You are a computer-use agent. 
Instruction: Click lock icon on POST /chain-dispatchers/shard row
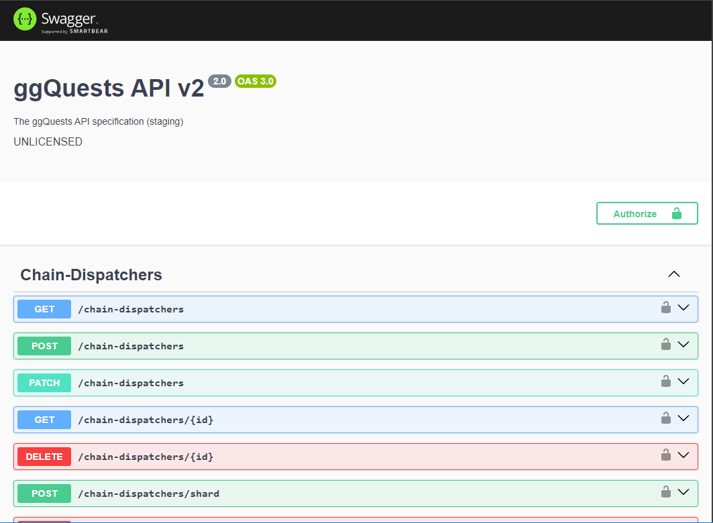pyautogui.click(x=665, y=491)
